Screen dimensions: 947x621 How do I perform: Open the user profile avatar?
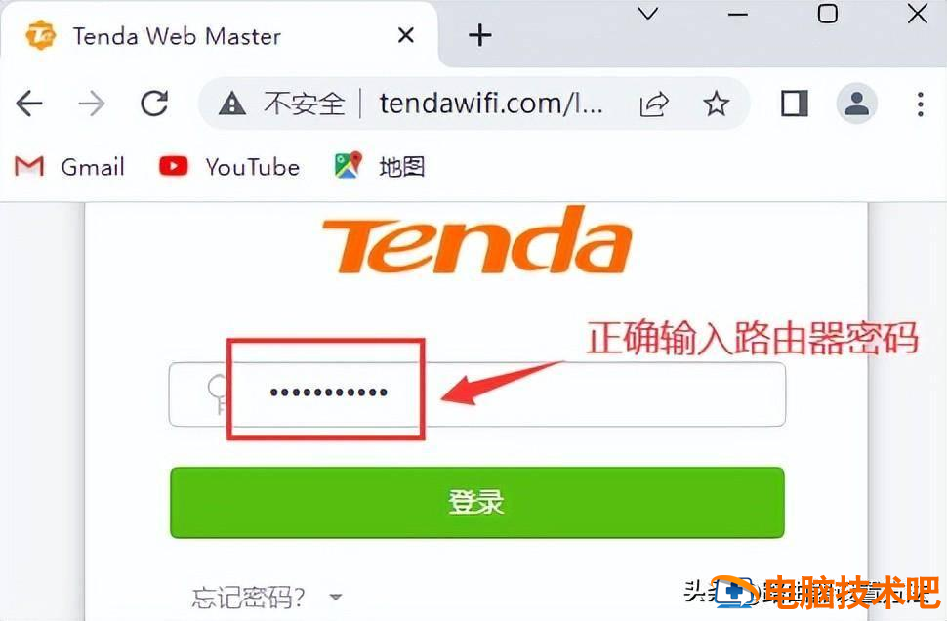856,103
